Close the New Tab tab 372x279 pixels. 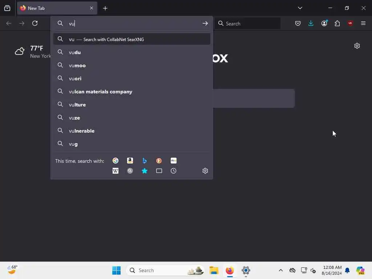click(92, 8)
